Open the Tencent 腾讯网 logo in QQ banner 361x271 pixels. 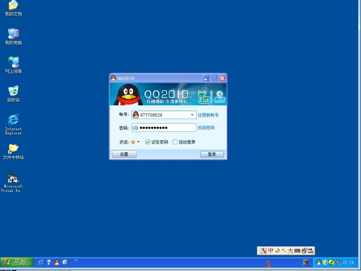(220, 97)
